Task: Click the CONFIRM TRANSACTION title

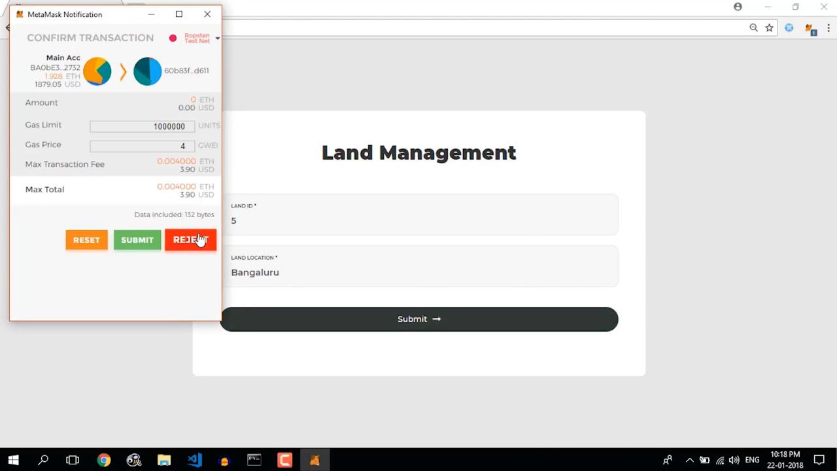Action: tap(90, 38)
